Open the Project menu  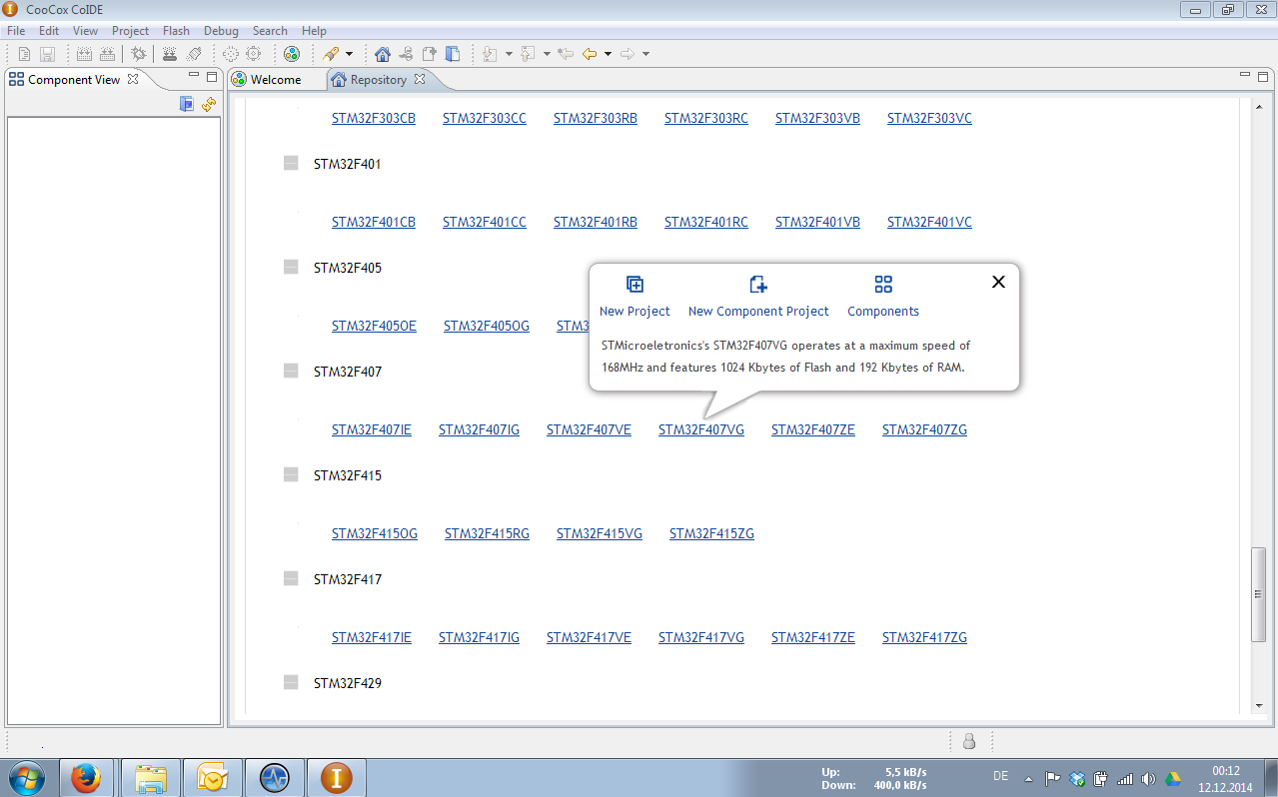(130, 31)
